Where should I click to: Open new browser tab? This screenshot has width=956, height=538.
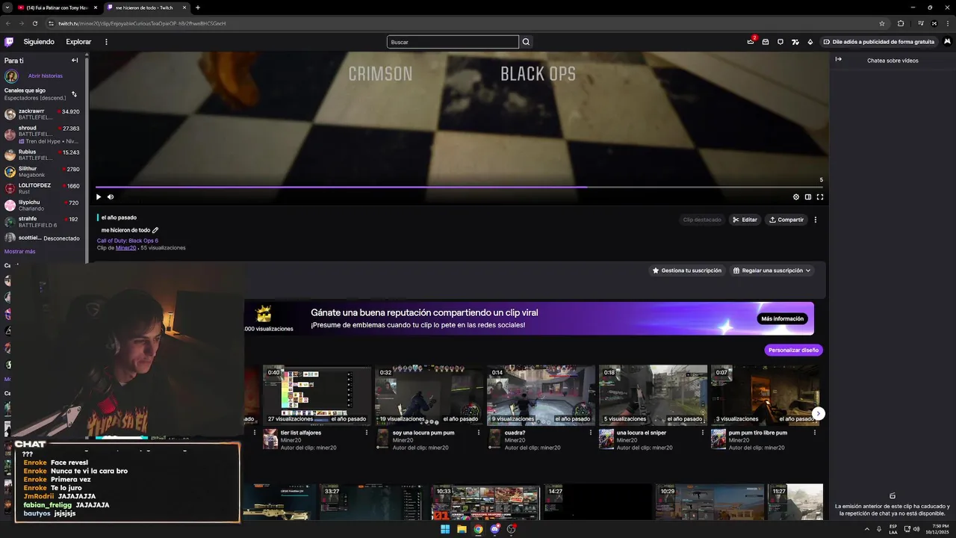click(x=197, y=7)
